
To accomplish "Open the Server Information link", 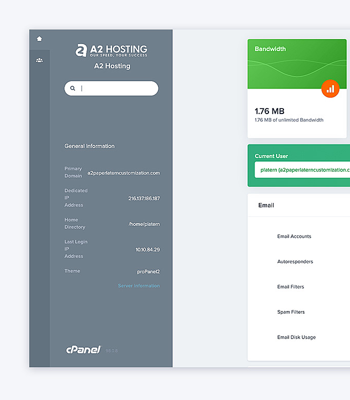I will pos(139,285).
